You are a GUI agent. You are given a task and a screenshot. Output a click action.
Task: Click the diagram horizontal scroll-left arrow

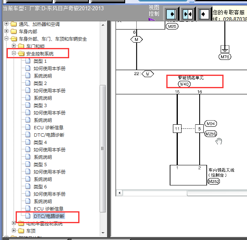[x=119, y=192]
